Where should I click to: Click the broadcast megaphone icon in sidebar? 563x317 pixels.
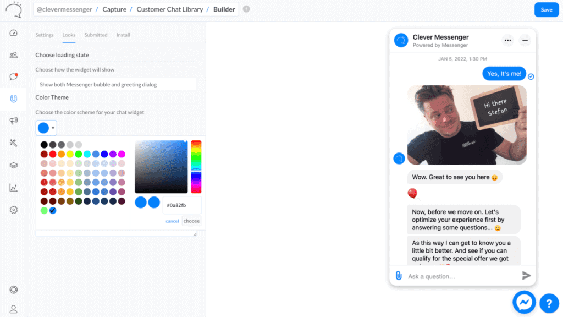point(13,121)
